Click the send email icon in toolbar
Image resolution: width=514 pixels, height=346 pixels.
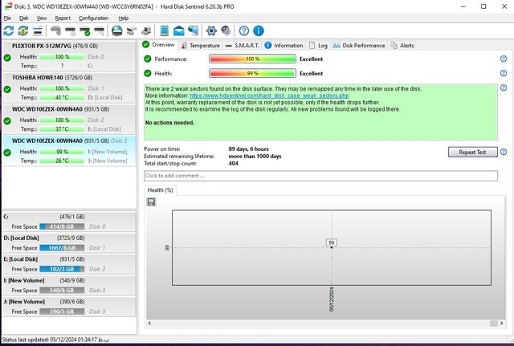point(178,31)
